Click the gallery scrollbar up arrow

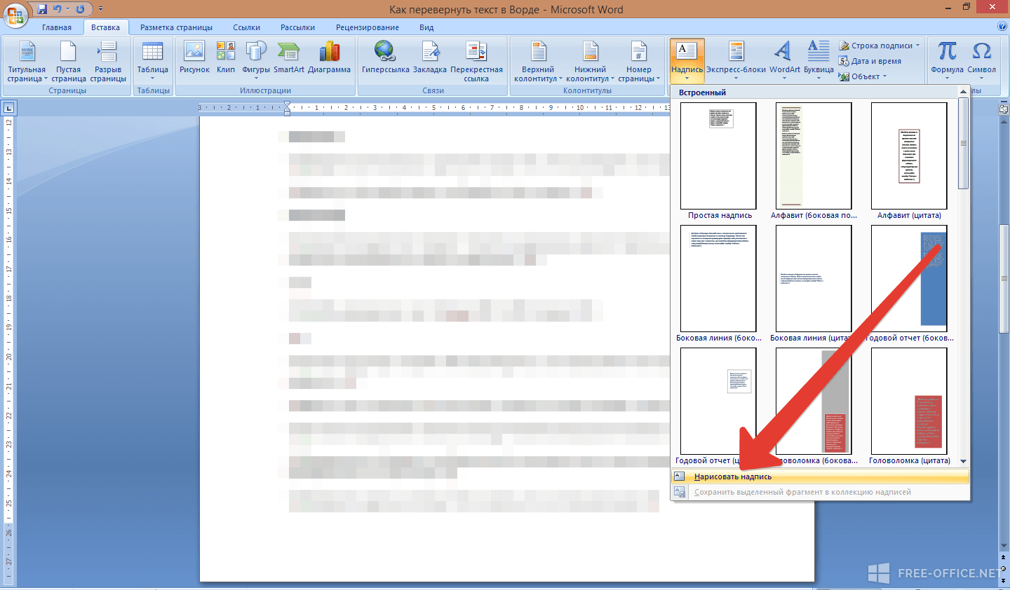[x=963, y=92]
